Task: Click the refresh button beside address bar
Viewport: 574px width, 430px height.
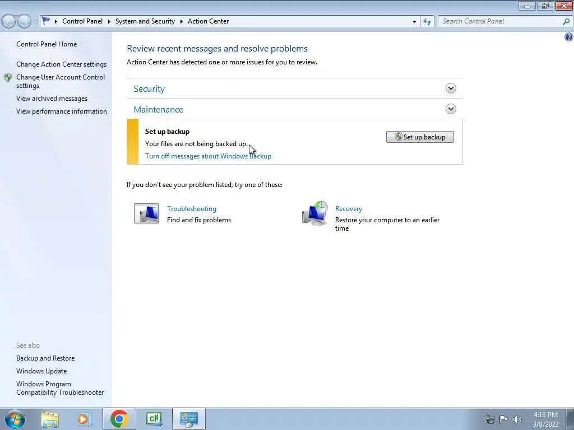Action: [x=427, y=21]
